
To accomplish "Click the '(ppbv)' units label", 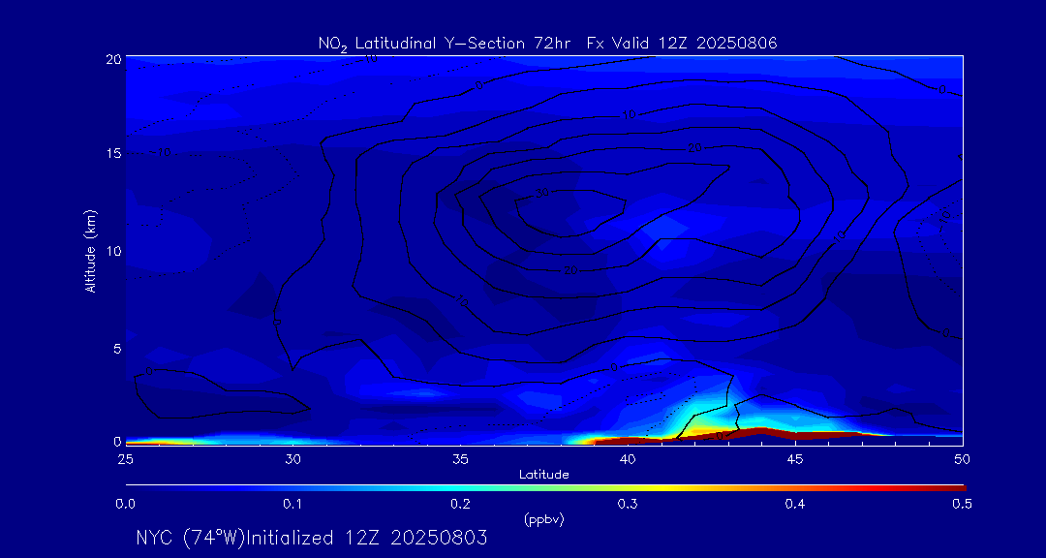I will [x=543, y=520].
